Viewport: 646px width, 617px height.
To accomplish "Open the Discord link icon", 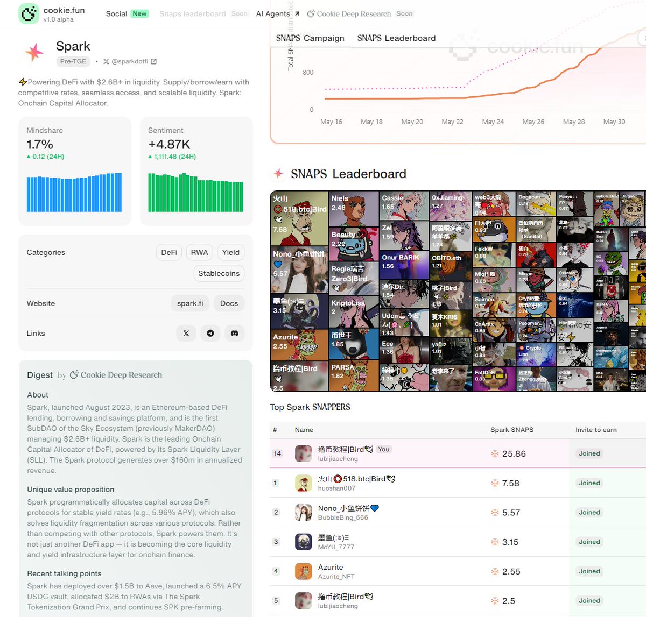I will [x=235, y=334].
